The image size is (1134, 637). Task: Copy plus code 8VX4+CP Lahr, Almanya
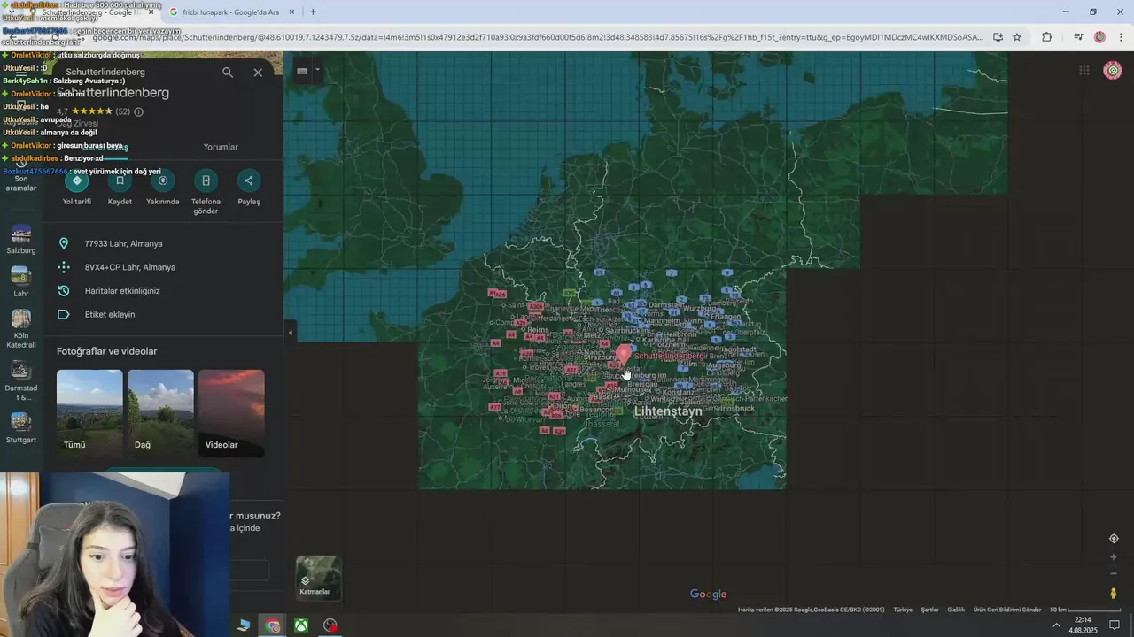click(x=130, y=267)
